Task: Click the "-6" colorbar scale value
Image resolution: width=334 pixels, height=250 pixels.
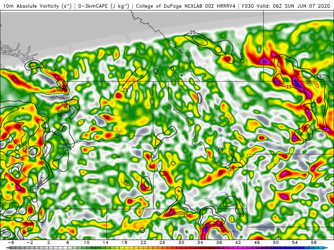Action: (11, 242)
